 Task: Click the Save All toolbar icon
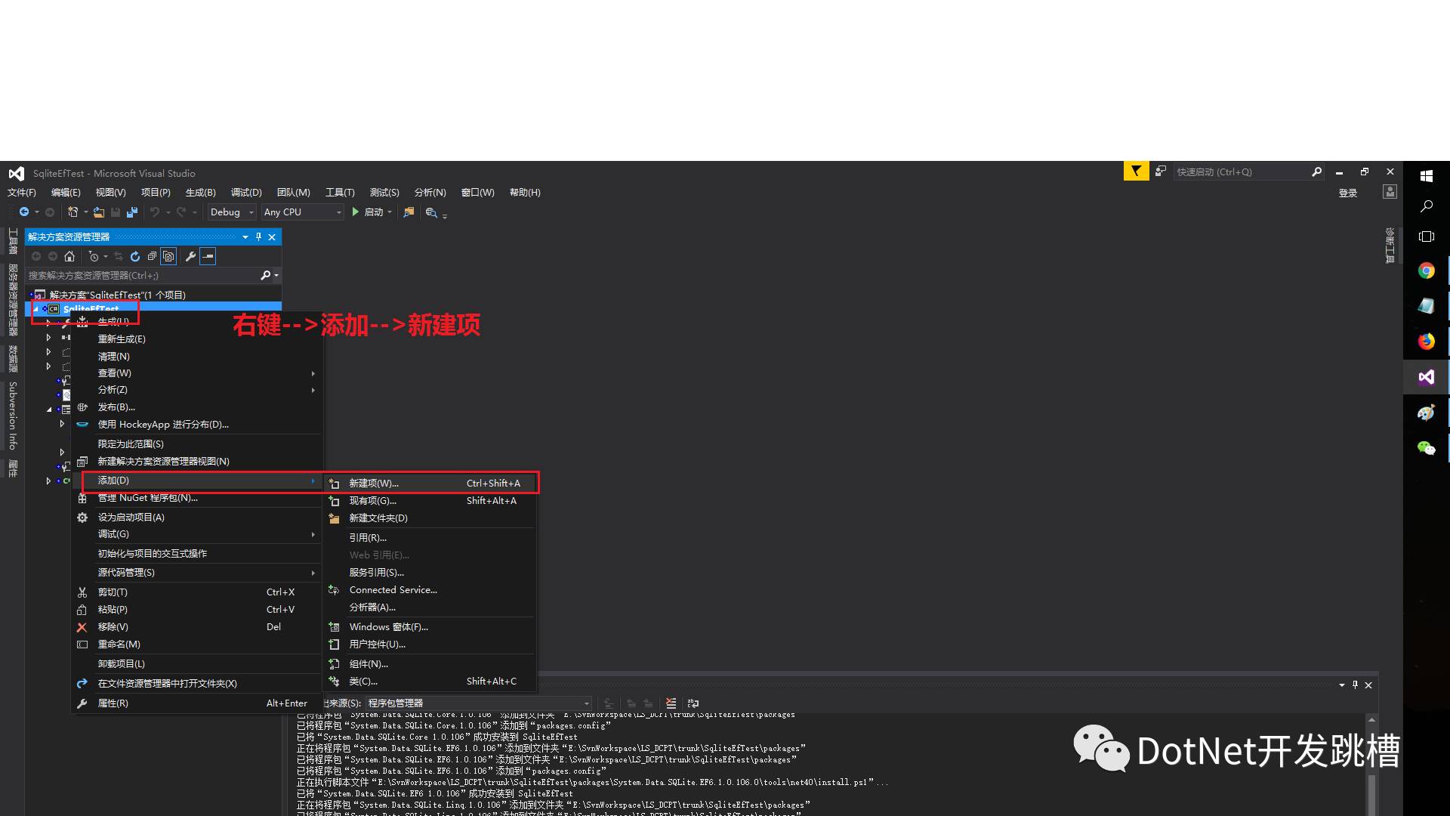coord(132,212)
